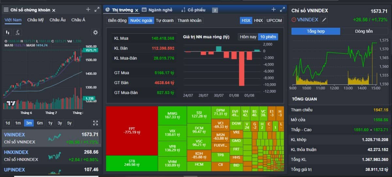Screen dimensions: 392x177
Task: Show Hôm nay net foreign buying
Action: (248, 37)
